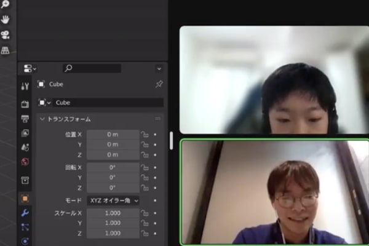Open the World properties tab
The image size is (369, 246).
pyautogui.click(x=25, y=162)
